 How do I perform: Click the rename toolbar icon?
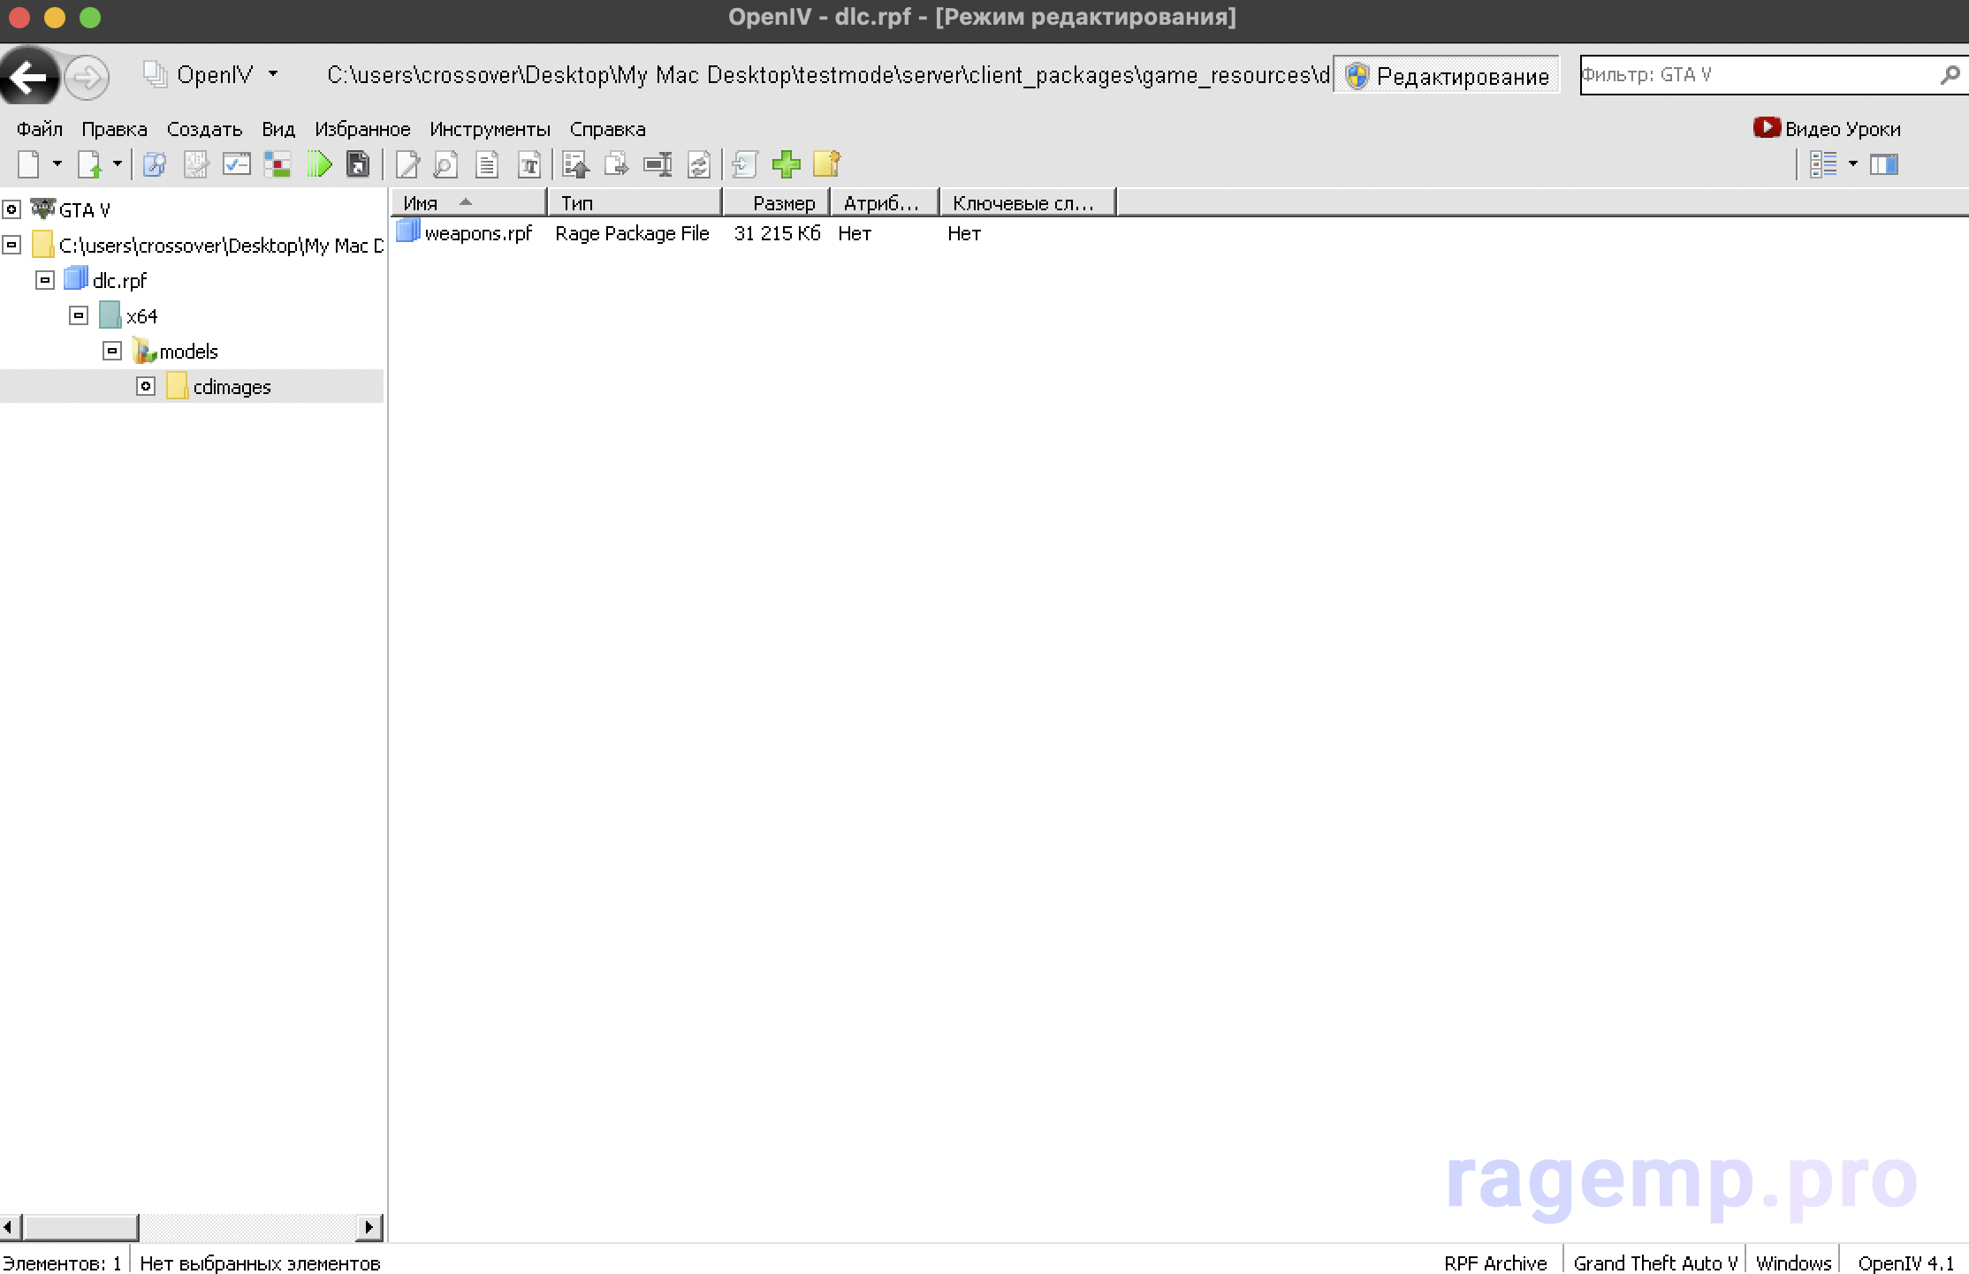tap(658, 164)
